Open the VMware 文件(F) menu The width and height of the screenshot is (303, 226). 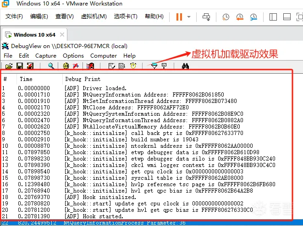pos(14,16)
